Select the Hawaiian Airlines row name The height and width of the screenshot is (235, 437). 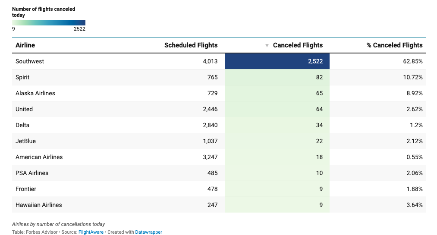coord(39,205)
